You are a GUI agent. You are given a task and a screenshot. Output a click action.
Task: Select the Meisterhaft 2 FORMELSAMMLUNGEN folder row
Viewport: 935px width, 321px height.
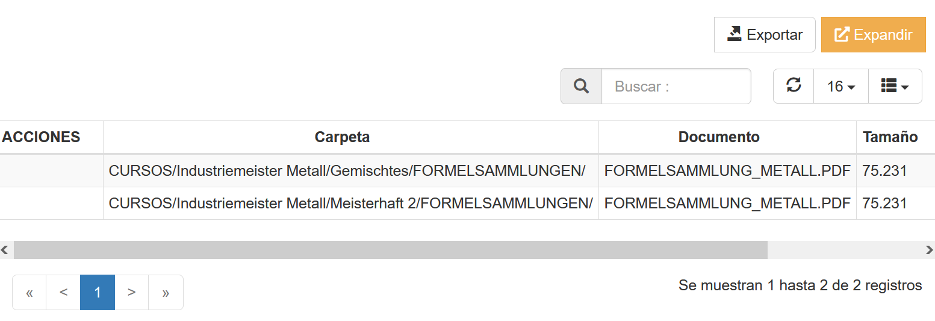350,204
